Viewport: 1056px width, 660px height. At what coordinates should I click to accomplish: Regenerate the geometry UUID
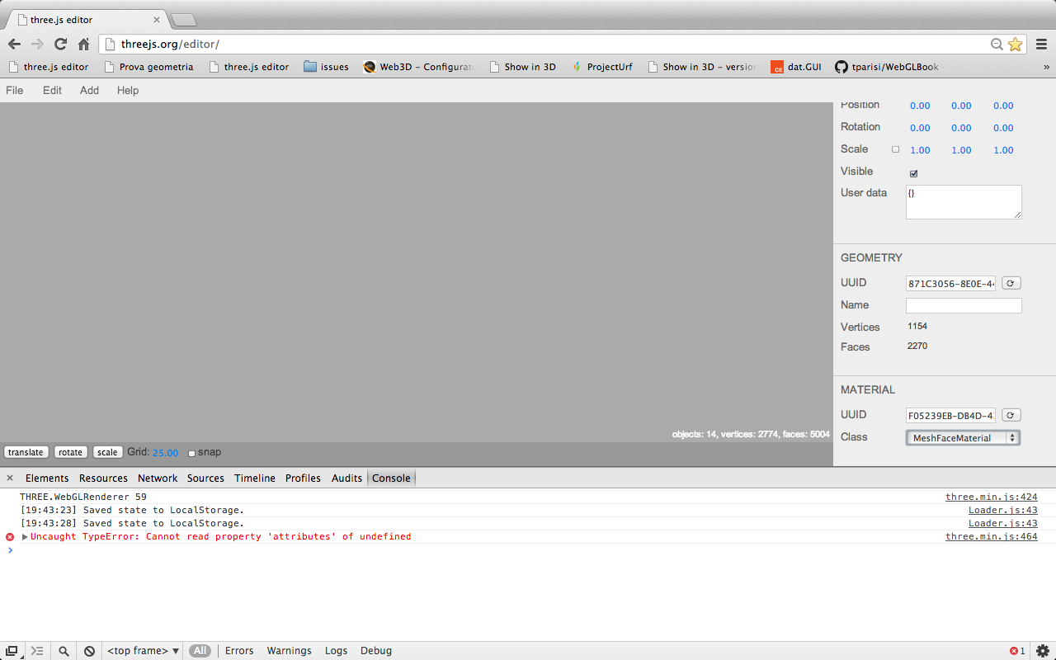[x=1011, y=283]
